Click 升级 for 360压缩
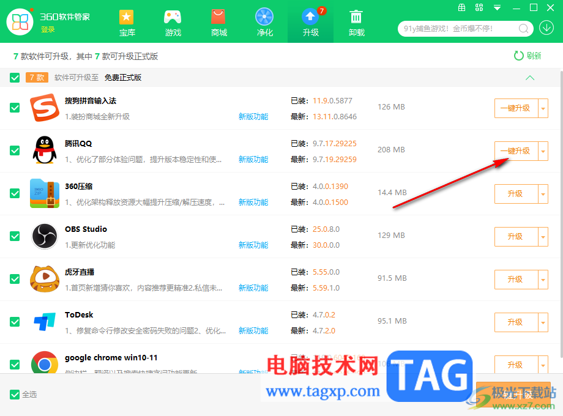The image size is (563, 416). (516, 194)
